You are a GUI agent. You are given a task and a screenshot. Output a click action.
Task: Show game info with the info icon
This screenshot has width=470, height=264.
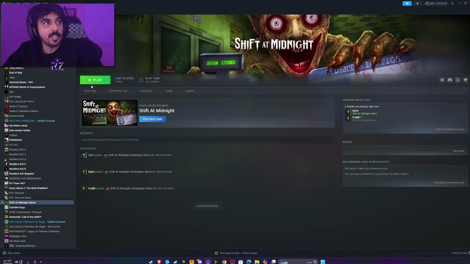[458, 80]
